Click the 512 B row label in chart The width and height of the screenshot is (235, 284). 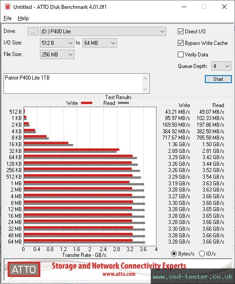[x=16, y=112]
